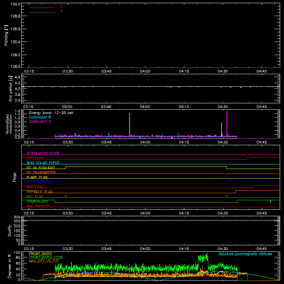Click the BAD_PACKETS flag label
This screenshot has height=284, width=284.
click(x=39, y=206)
